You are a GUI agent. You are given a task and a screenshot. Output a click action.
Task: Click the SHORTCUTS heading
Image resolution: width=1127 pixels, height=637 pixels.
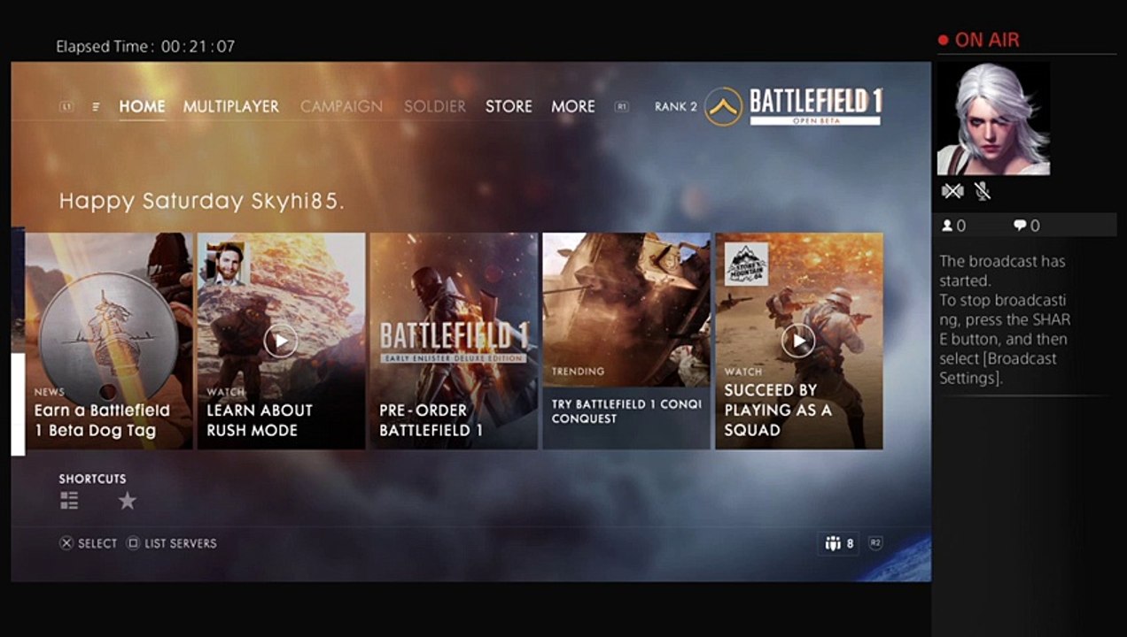92,479
